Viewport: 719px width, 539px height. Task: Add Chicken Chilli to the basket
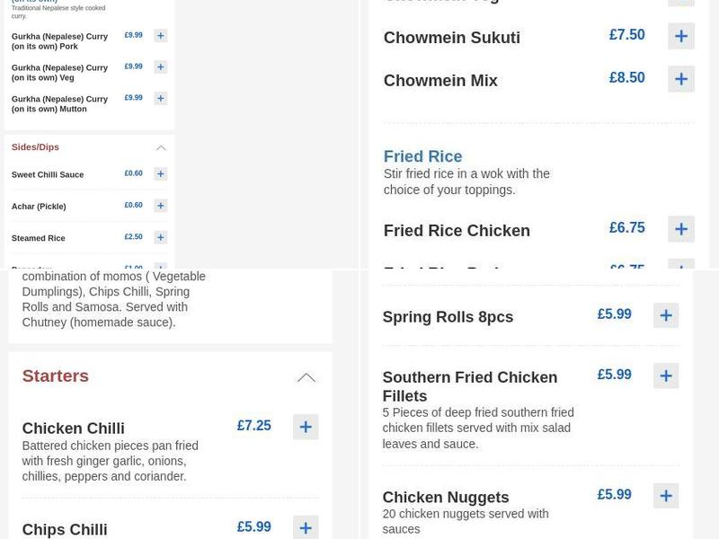pos(306,427)
